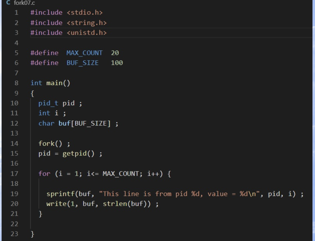Click the 'pid_t' type on line 10
This screenshot has height=241, width=315.
tap(48, 103)
